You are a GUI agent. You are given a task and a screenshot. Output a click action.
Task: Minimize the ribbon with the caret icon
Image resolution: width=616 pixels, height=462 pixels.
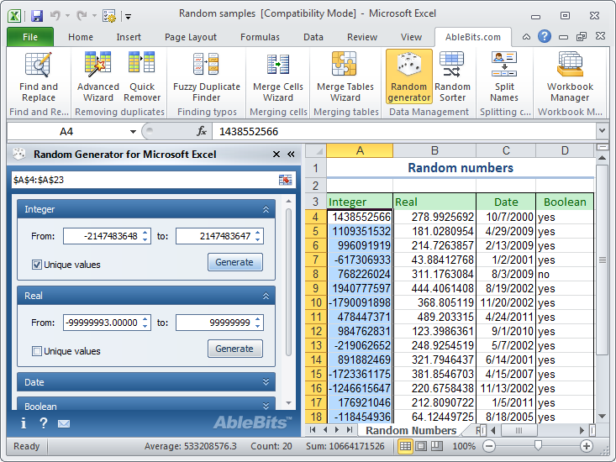click(x=526, y=37)
